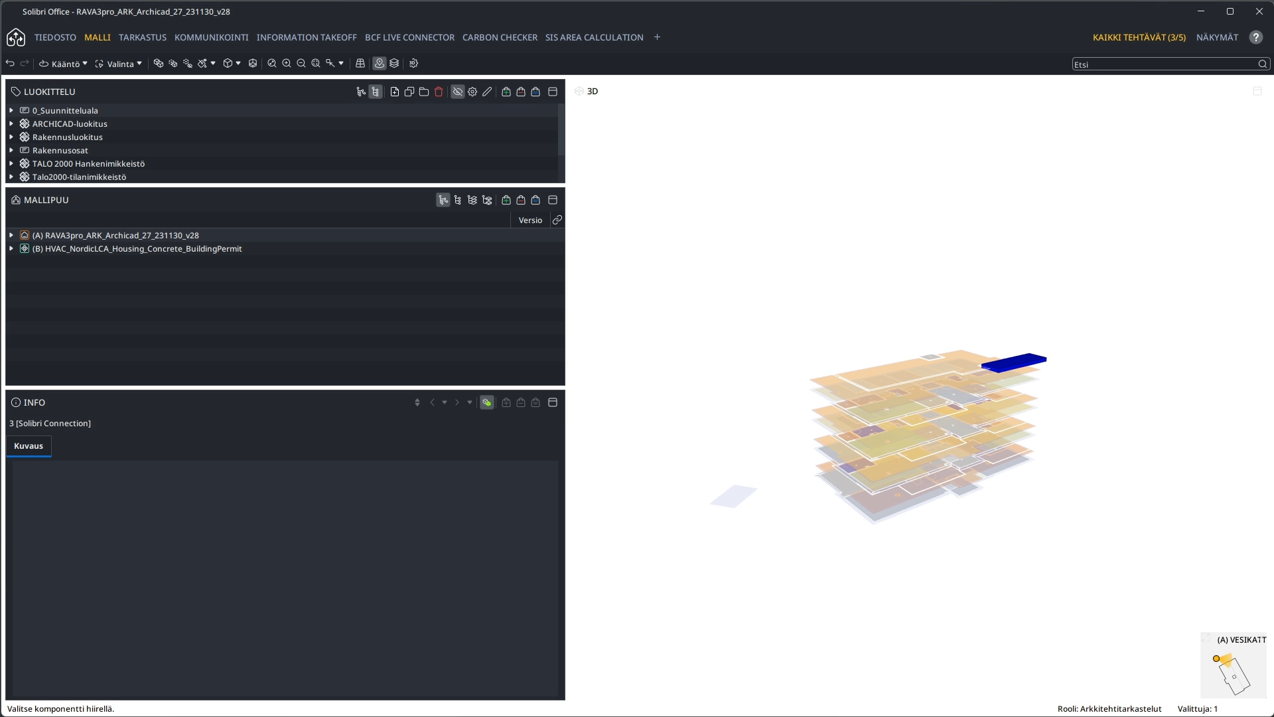Toggle second tree view mode in Mallipuu
Viewport: 1274px width, 717px height.
click(458, 200)
